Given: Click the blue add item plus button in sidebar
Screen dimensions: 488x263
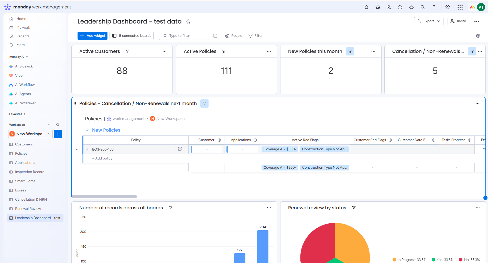Looking at the screenshot, I should click(58, 134).
